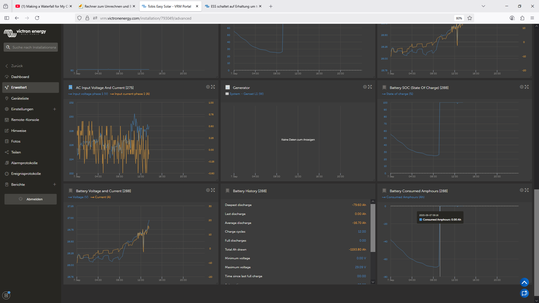Screen dimensions: 539x303
Task: Expand Berichte submenu with plus
Action: click(x=55, y=185)
